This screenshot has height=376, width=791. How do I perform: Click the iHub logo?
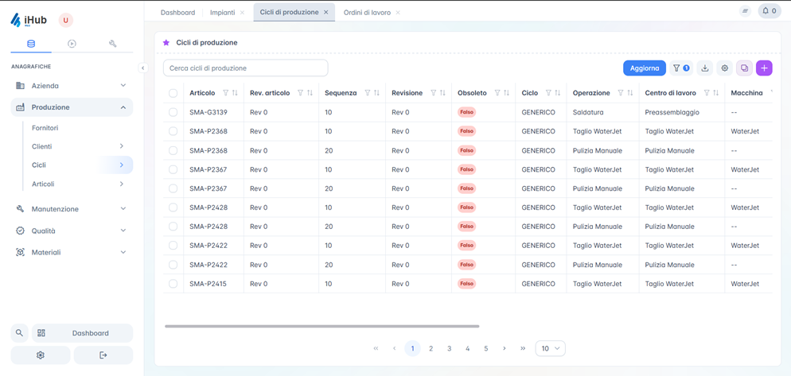pyautogui.click(x=29, y=21)
